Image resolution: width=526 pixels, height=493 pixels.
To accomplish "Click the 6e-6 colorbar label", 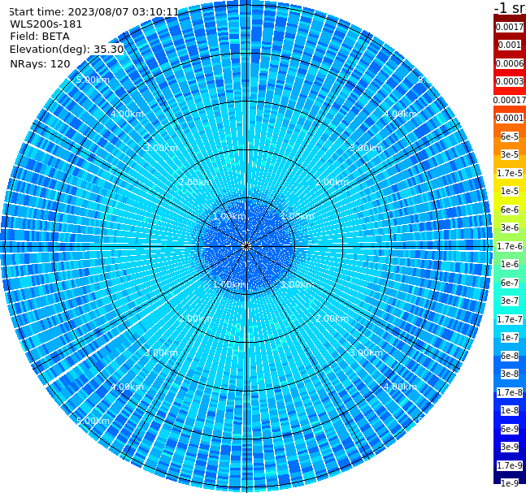I will (x=510, y=210).
